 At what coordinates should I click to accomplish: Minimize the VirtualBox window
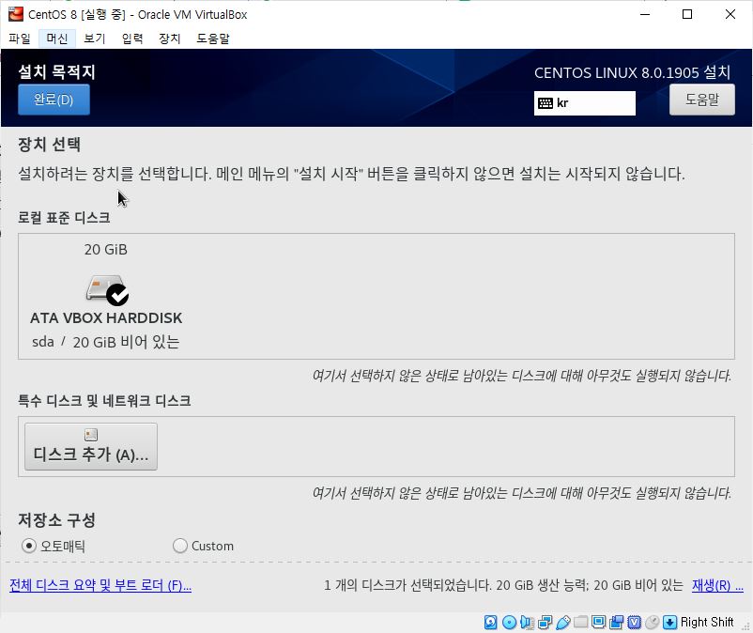(x=645, y=14)
